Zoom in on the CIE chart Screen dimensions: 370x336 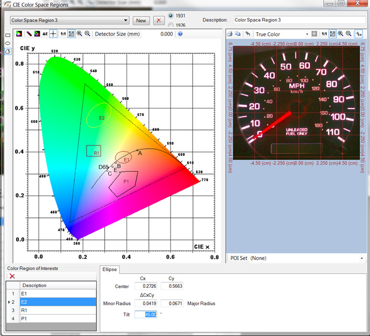tap(80, 34)
